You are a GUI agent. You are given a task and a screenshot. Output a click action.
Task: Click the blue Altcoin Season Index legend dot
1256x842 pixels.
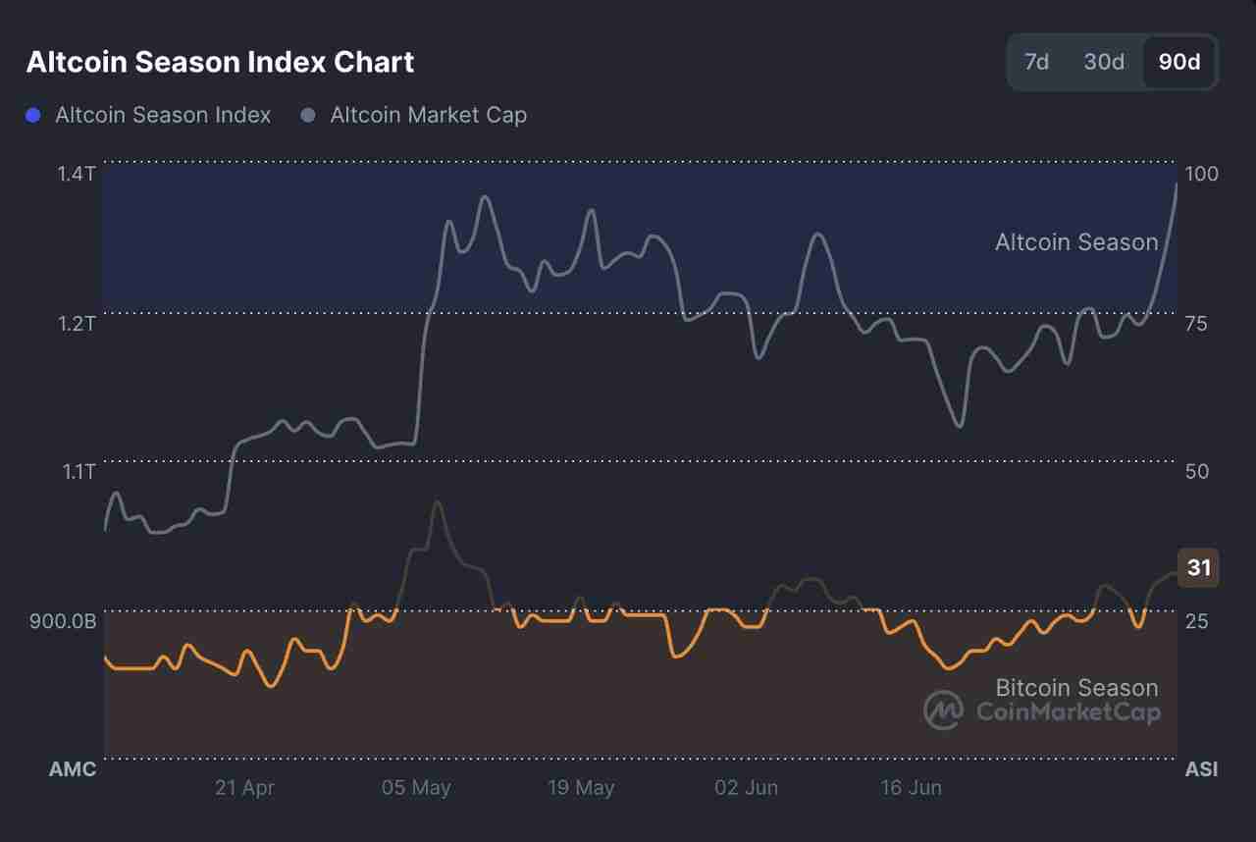click(32, 115)
